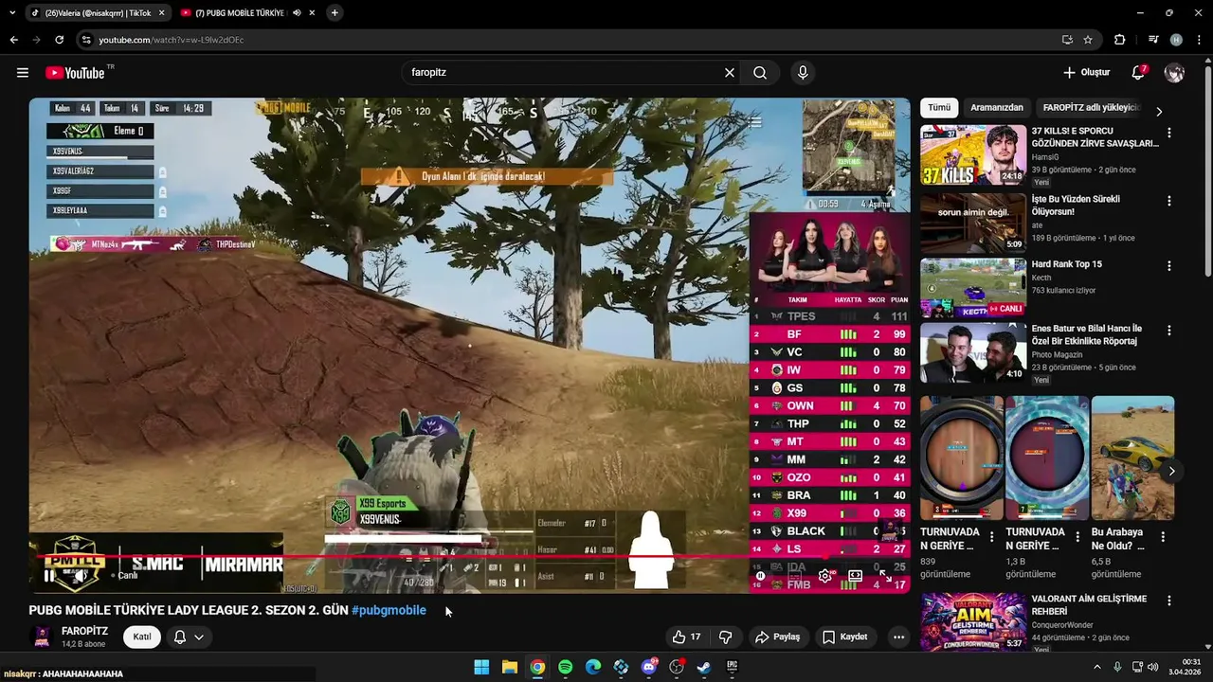The width and height of the screenshot is (1213, 682).
Task: Open the tab search dropdown arrow
Action: tap(11, 13)
